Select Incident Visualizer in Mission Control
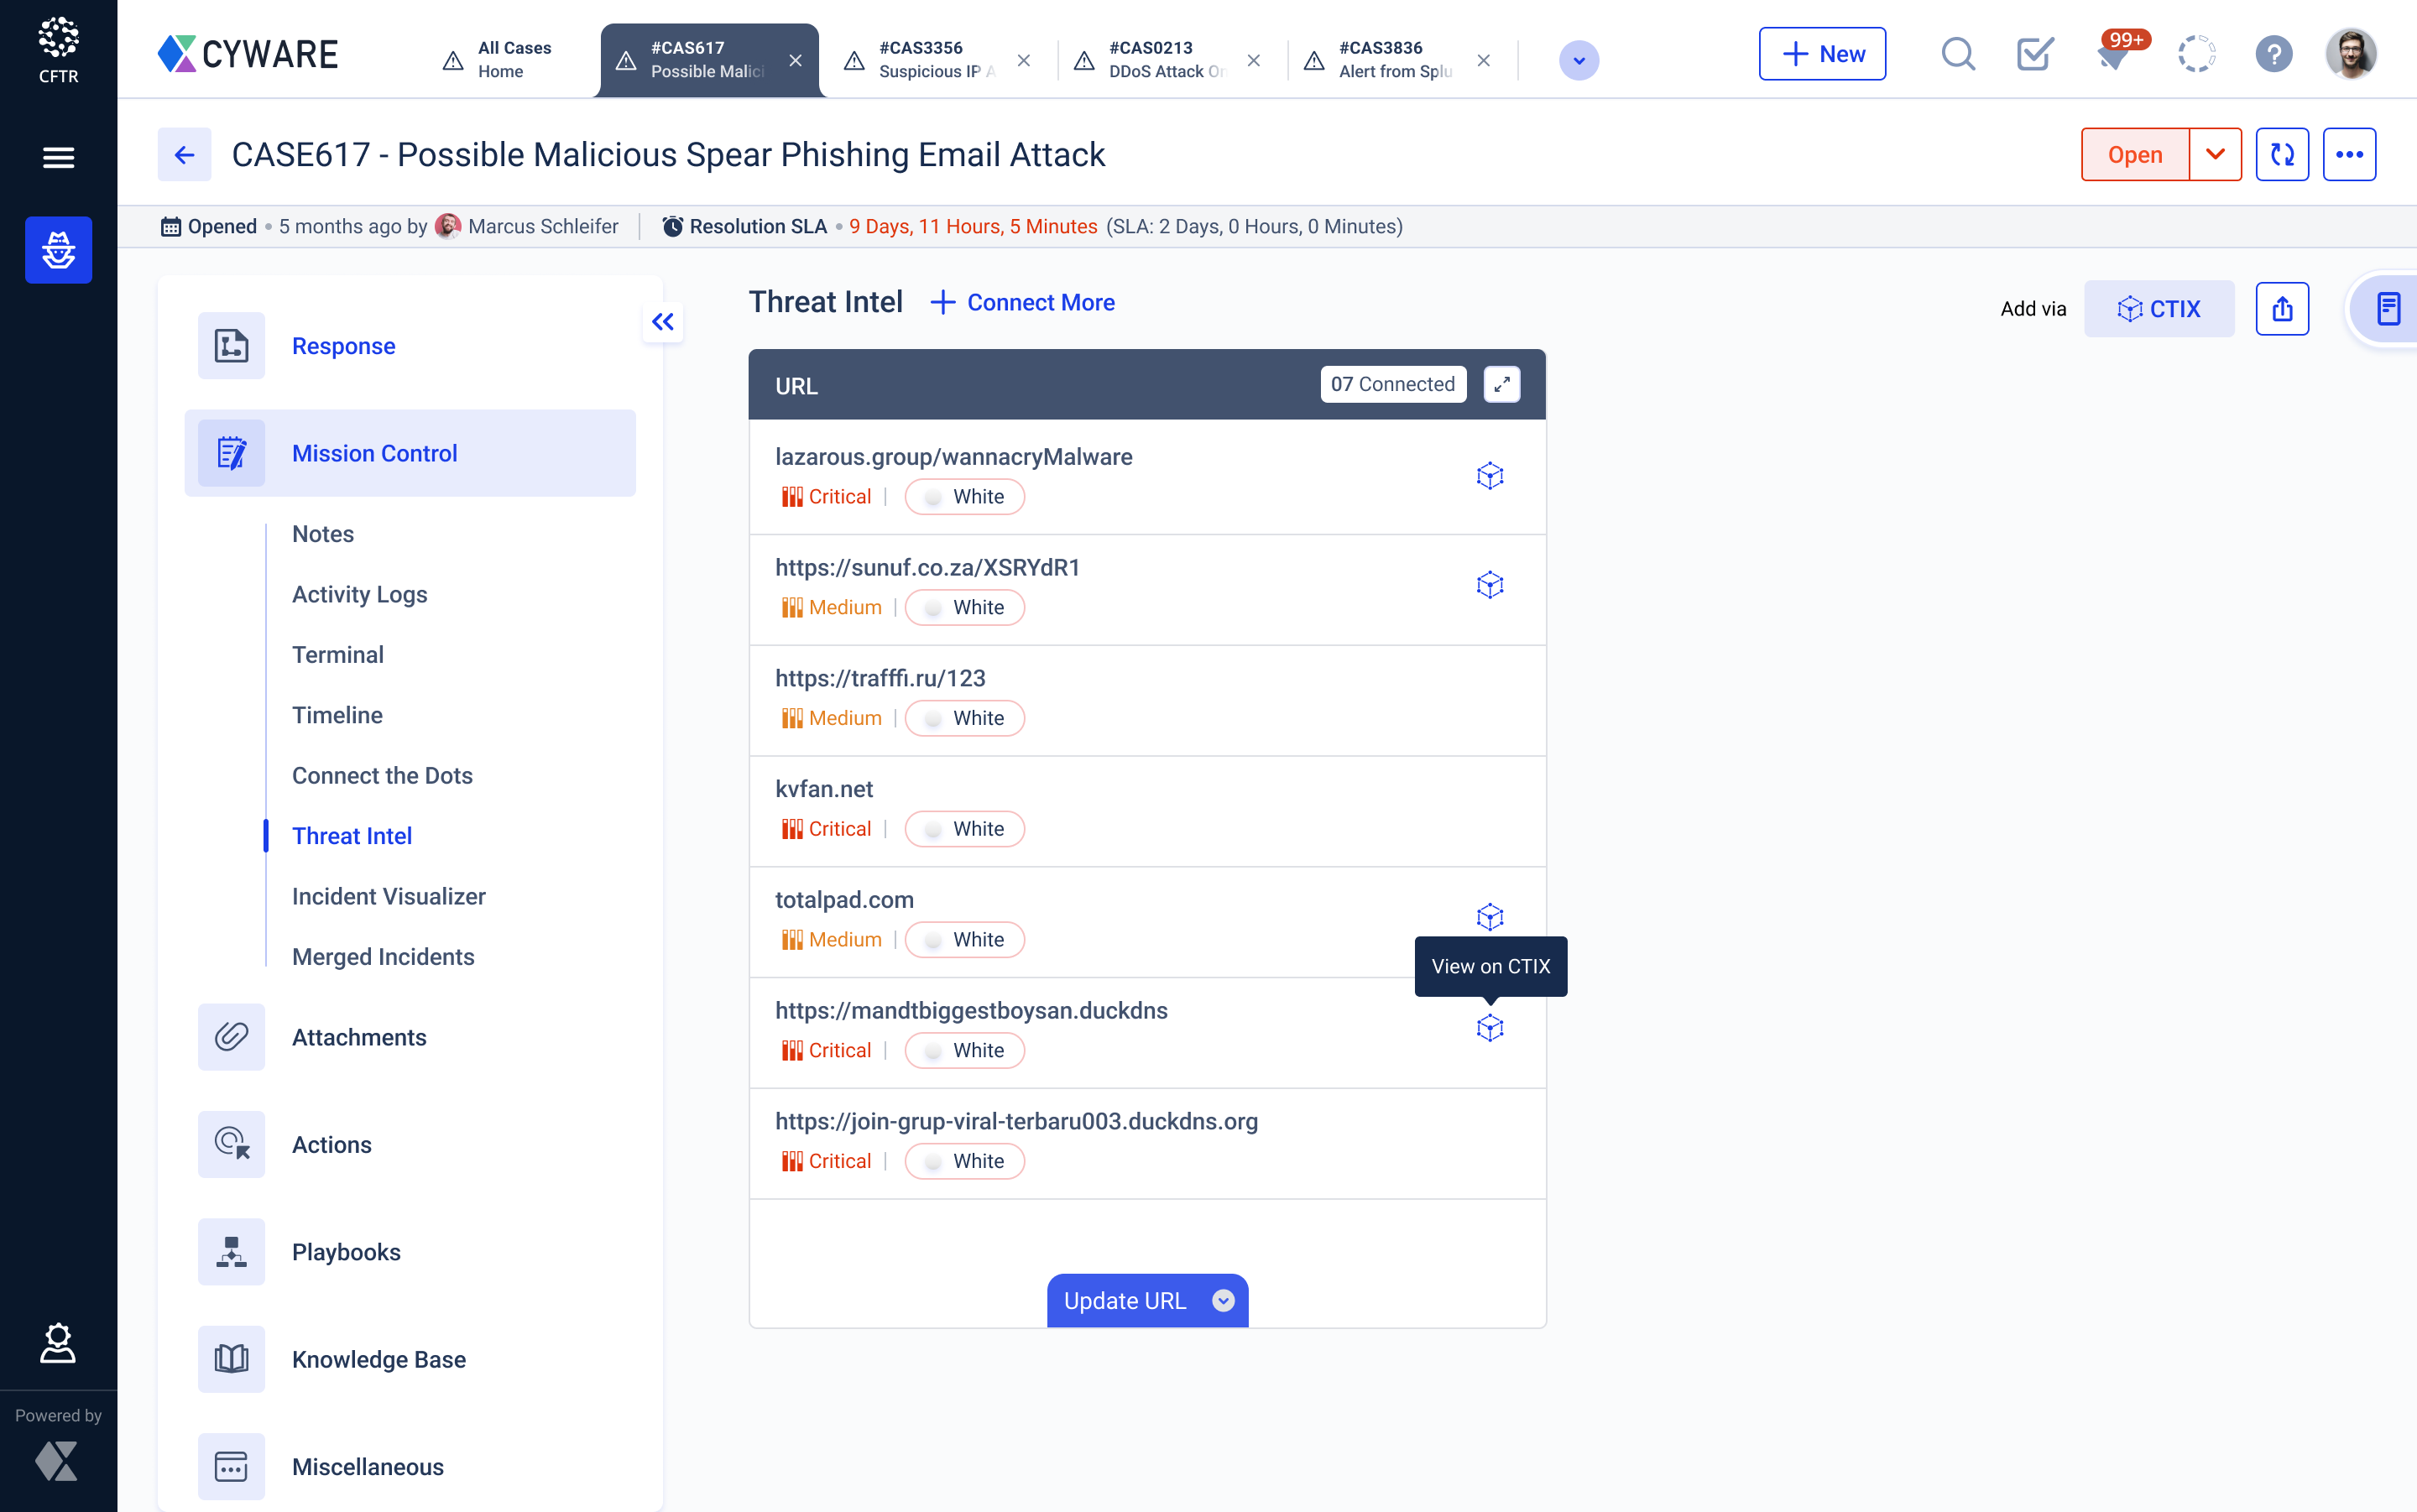Viewport: 2417px width, 1512px height. pyautogui.click(x=388, y=896)
